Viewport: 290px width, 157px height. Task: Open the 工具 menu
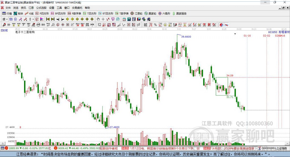click(x=59, y=8)
